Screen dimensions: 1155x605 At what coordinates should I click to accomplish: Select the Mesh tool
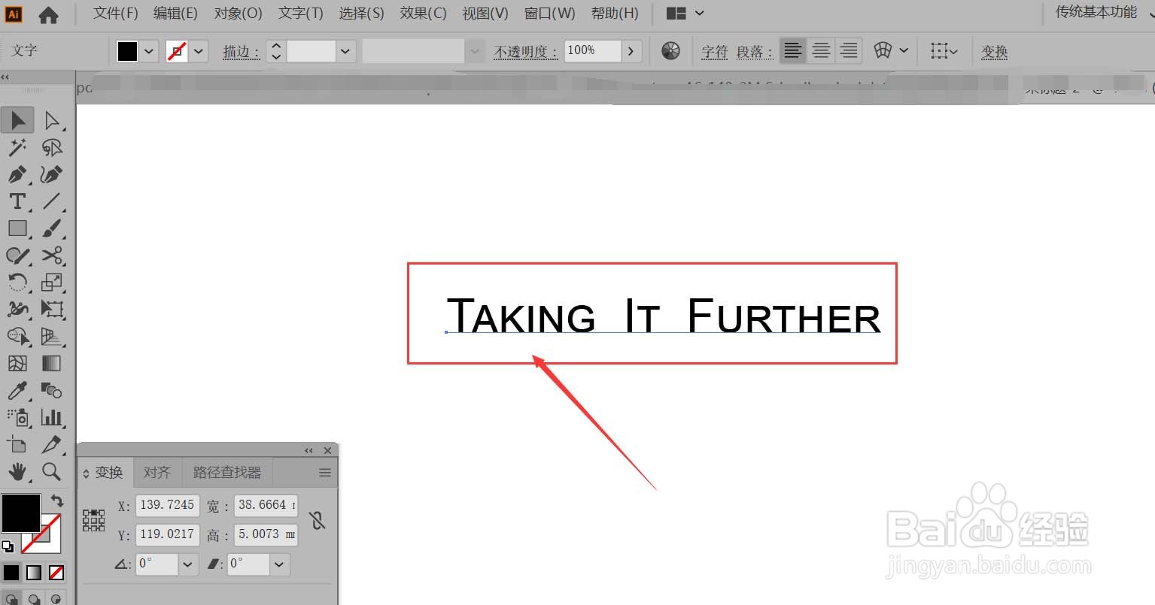click(17, 364)
